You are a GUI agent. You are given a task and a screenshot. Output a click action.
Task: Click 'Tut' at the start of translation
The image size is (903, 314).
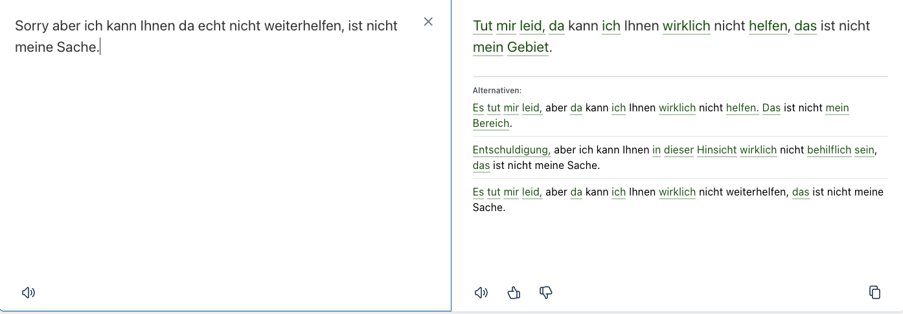[x=483, y=26]
